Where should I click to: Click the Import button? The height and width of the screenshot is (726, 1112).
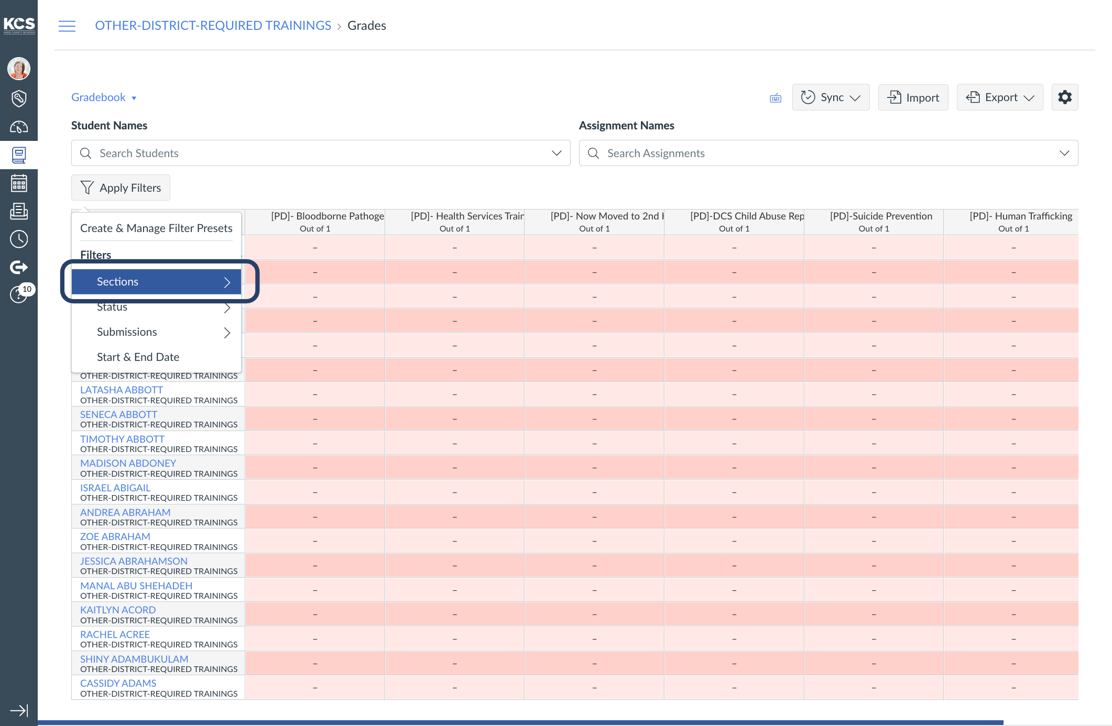tap(913, 97)
